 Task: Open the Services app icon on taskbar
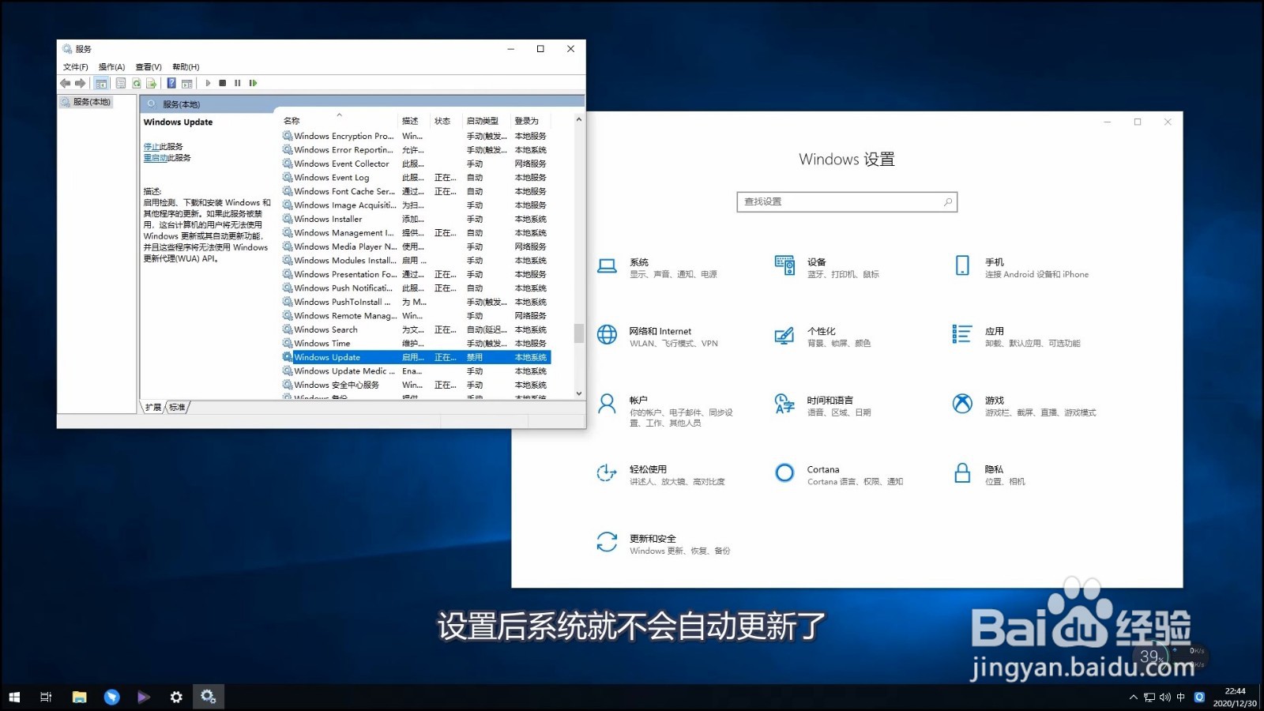tap(208, 697)
